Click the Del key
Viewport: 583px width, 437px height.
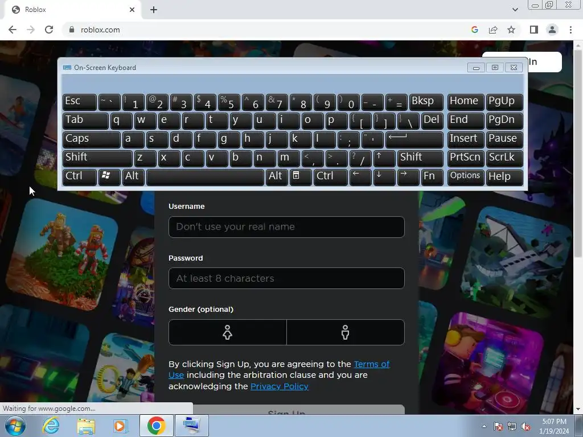click(x=432, y=121)
